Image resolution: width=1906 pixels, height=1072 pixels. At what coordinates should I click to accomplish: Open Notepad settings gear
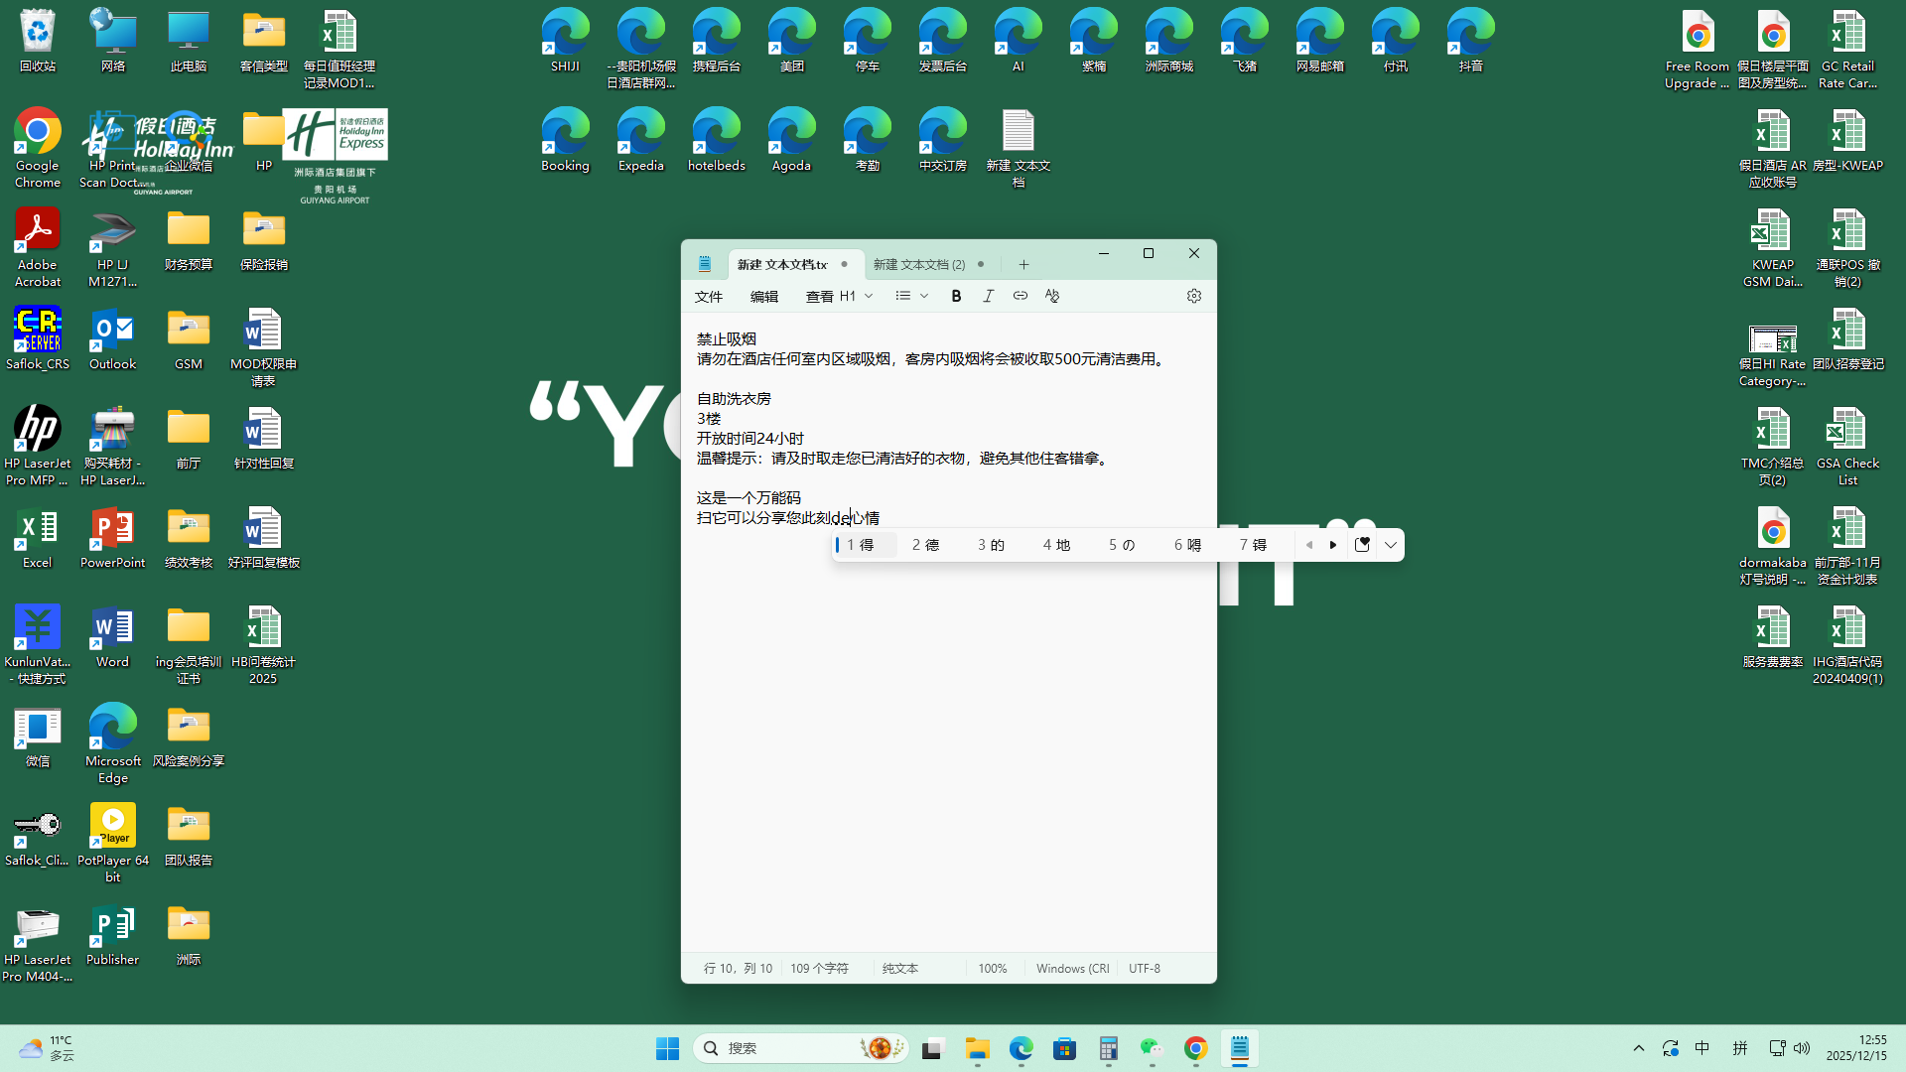point(1194,296)
